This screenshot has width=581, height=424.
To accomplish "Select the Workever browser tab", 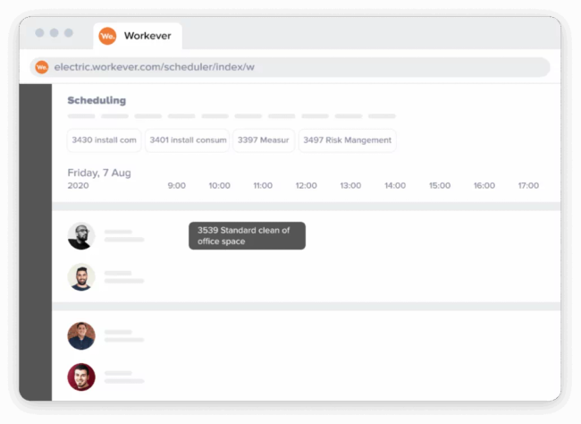I will point(138,36).
